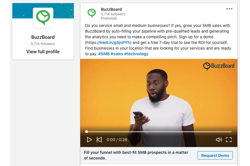
Task: Click the video timeline track midpoint
Action: point(159,132)
